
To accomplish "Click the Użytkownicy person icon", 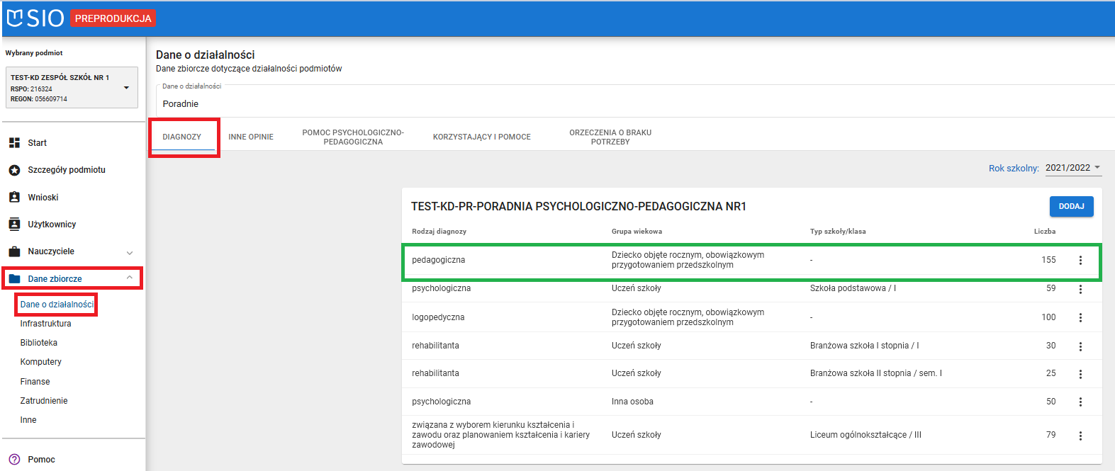I will [14, 225].
